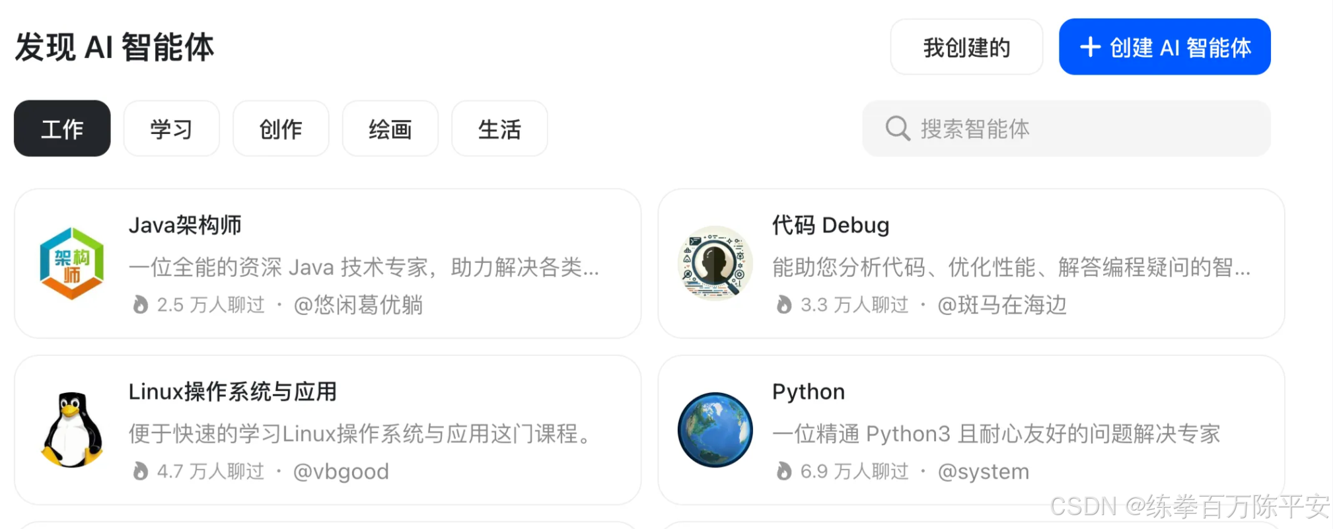1333x529 pixels.
Task: Switch to the 生活 category tab
Action: coord(499,128)
